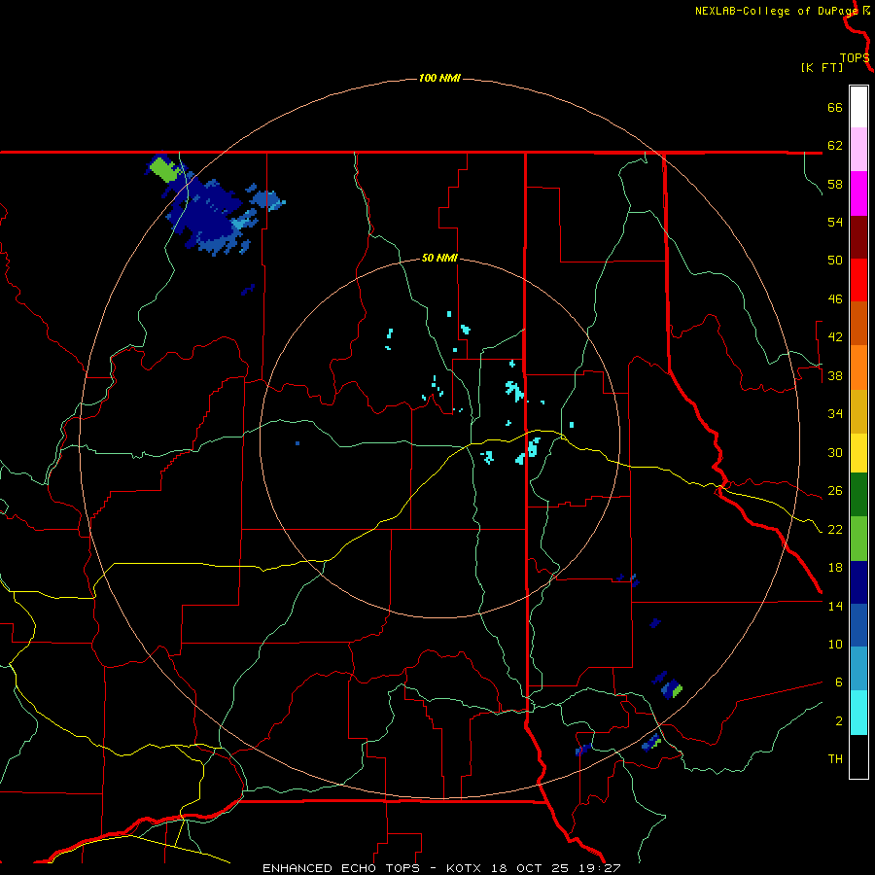
Task: Click the 50 legend value
Action: click(835, 261)
